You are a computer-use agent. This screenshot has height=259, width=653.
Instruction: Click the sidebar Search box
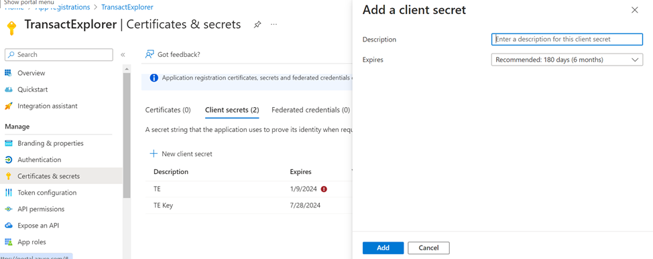click(59, 54)
